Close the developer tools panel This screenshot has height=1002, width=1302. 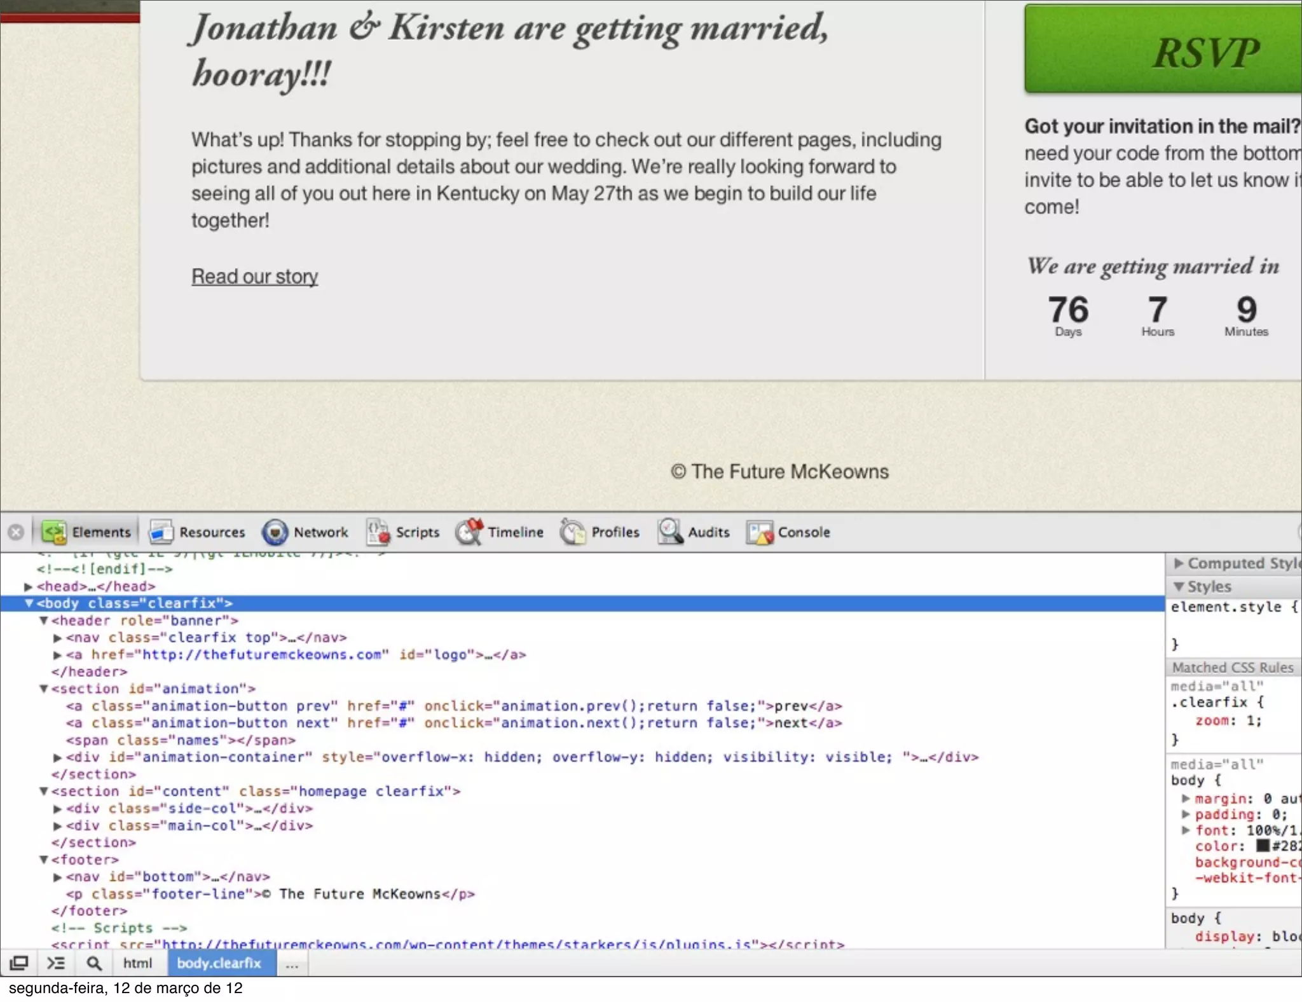(x=17, y=532)
